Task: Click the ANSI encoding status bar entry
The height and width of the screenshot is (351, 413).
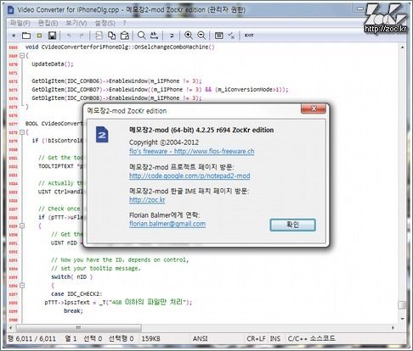Action: (201, 338)
